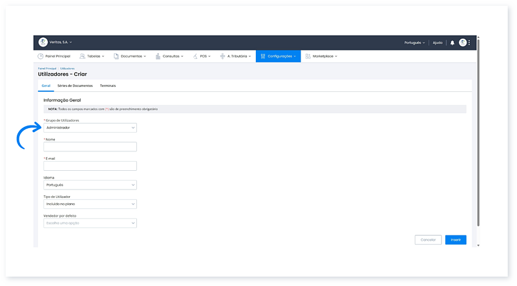Open the Documentos menu
The height and width of the screenshot is (286, 517).
tap(130, 56)
